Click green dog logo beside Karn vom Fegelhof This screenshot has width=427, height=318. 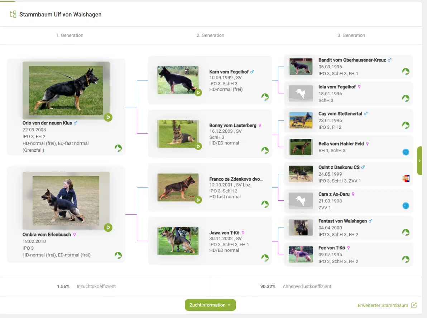click(265, 97)
